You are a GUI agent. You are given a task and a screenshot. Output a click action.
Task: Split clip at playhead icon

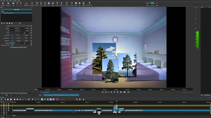coord(29,99)
